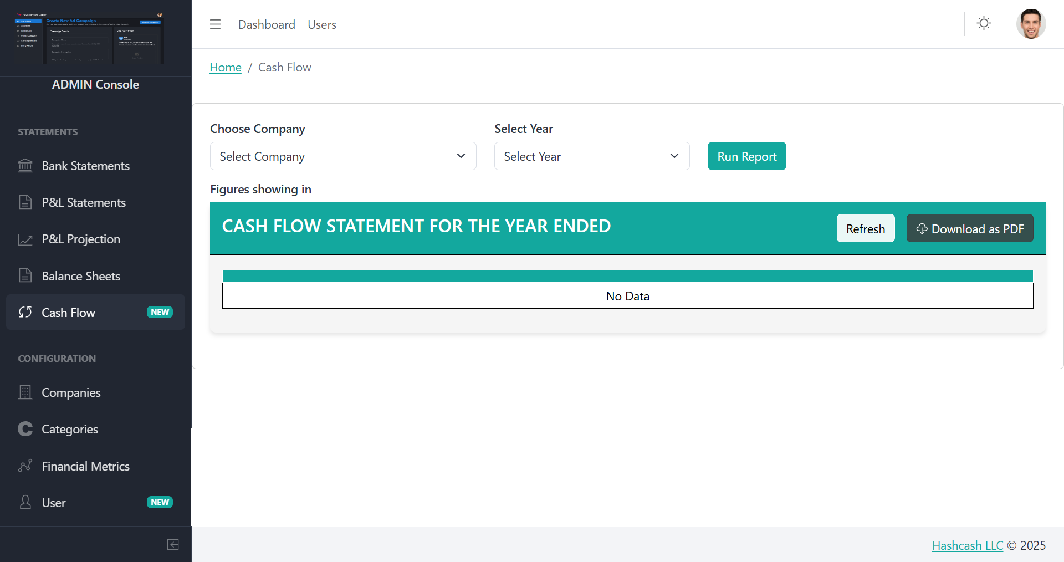
Task: Click the Financial Metrics graph icon
Action: coord(25,466)
